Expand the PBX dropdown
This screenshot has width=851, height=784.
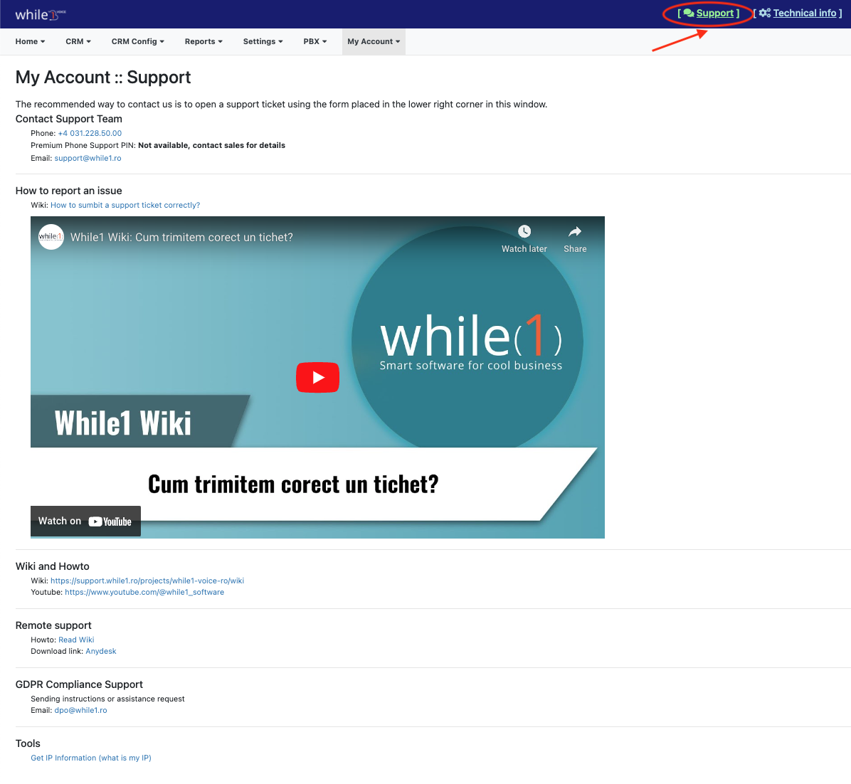point(315,42)
